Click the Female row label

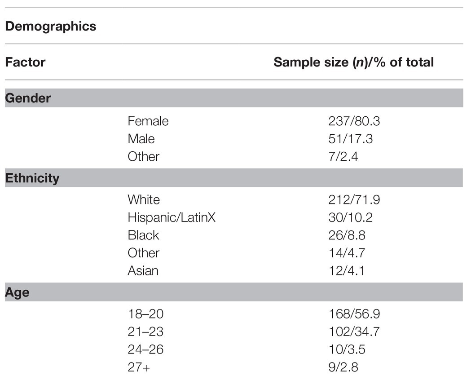(148, 121)
